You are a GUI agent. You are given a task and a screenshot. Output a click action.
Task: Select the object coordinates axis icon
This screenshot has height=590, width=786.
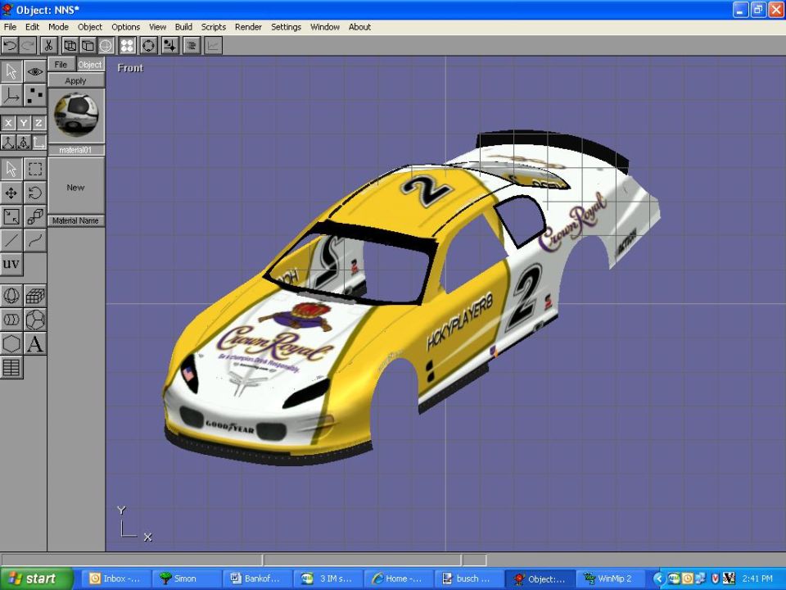coord(24,143)
